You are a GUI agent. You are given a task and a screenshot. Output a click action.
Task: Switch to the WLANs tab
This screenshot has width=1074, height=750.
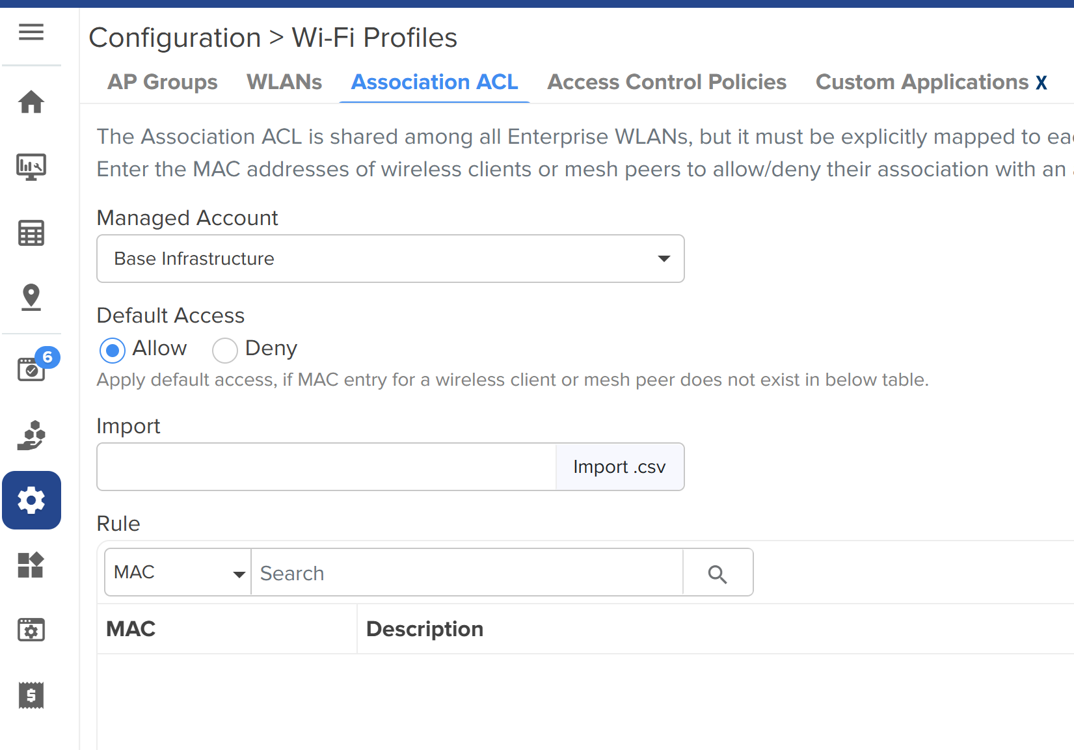pyautogui.click(x=284, y=83)
